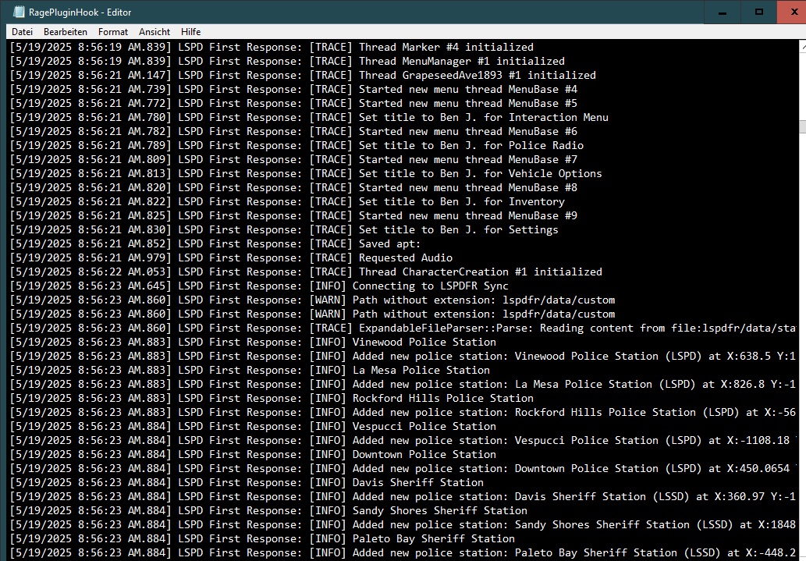Click the vertical scrollbar up arrow
The image size is (806, 561).
tap(803, 47)
